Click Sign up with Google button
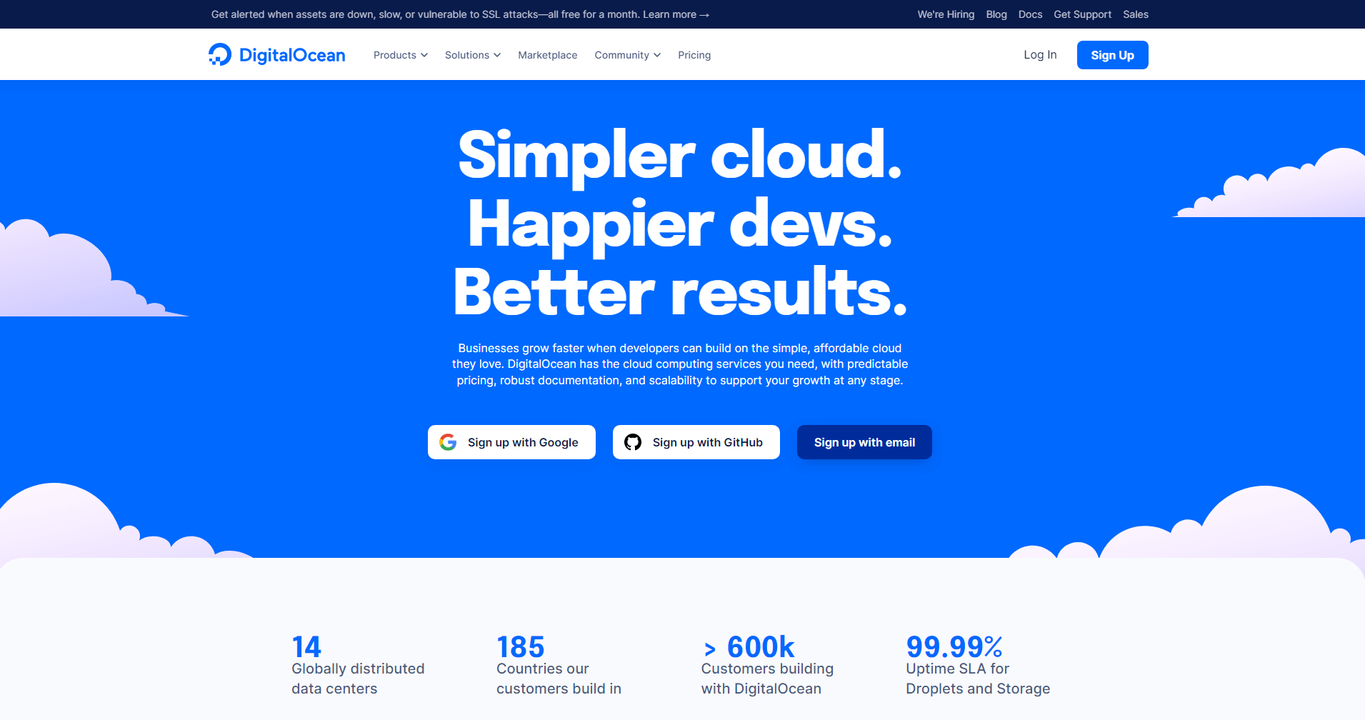1365x720 pixels. 511,442
